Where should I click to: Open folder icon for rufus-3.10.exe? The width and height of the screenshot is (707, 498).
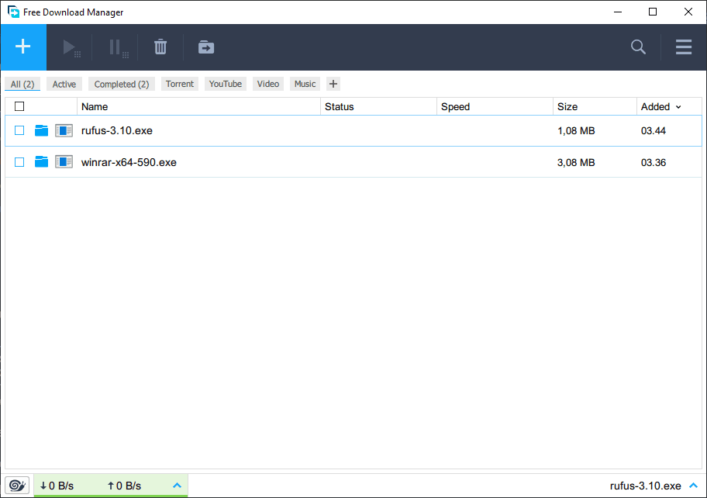coord(42,131)
